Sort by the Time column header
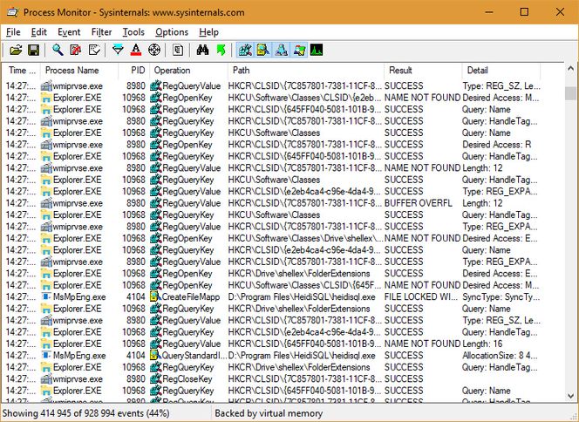This screenshot has width=579, height=422. pos(22,70)
